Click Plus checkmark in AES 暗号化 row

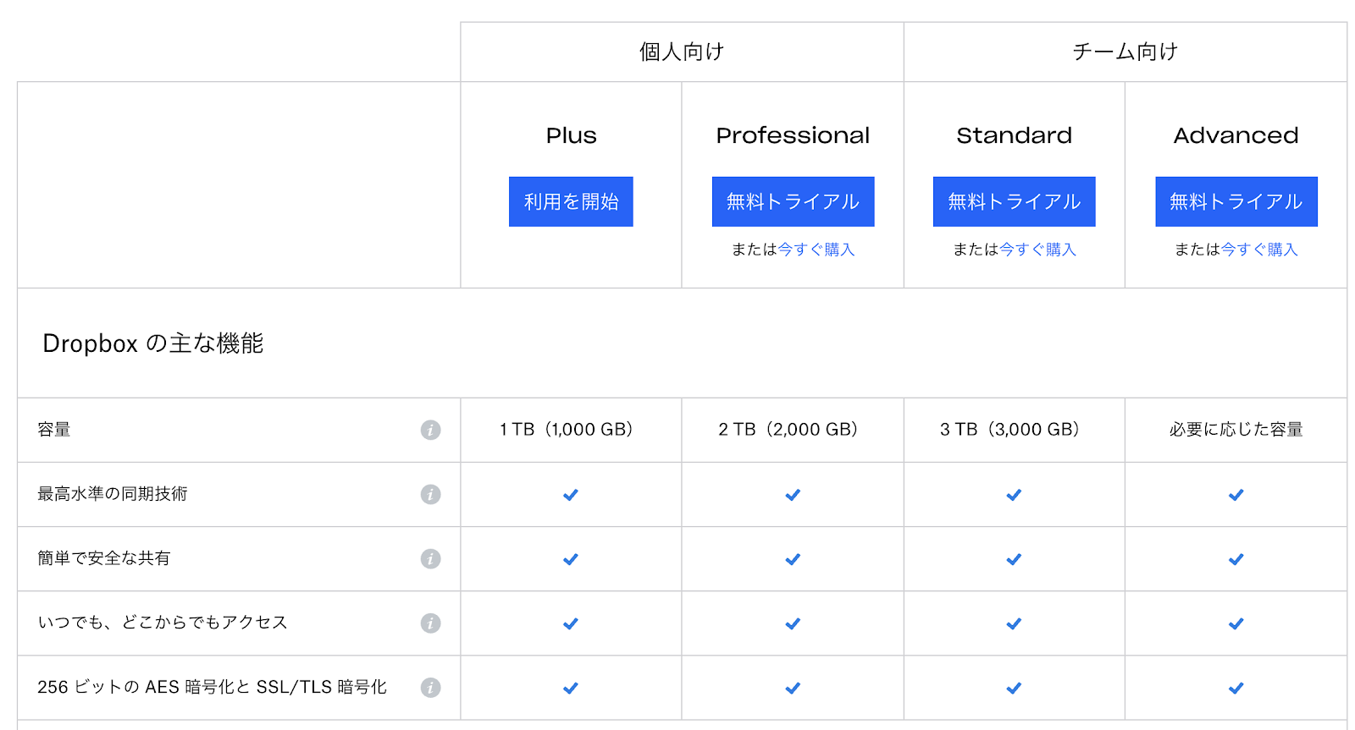click(x=571, y=688)
